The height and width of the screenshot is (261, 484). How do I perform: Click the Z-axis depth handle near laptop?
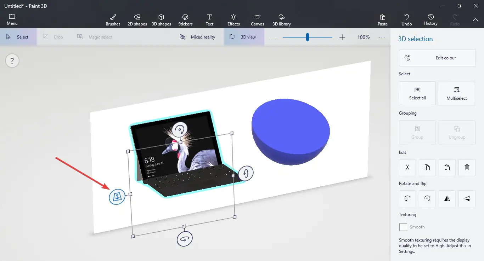(117, 197)
